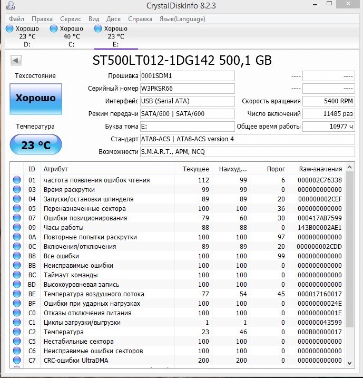Click raw value 000417AB7599
Screen dimensions: 363x378
coord(320,218)
